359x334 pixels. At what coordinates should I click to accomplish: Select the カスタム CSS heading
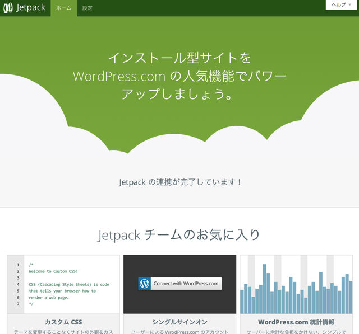63,322
